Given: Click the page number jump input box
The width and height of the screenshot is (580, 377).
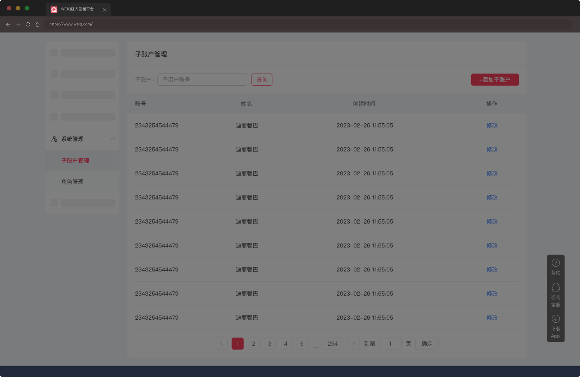Looking at the screenshot, I should pyautogui.click(x=390, y=343).
